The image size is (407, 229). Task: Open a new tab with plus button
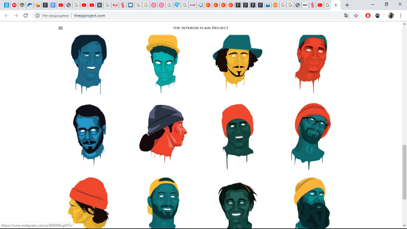tap(347, 5)
